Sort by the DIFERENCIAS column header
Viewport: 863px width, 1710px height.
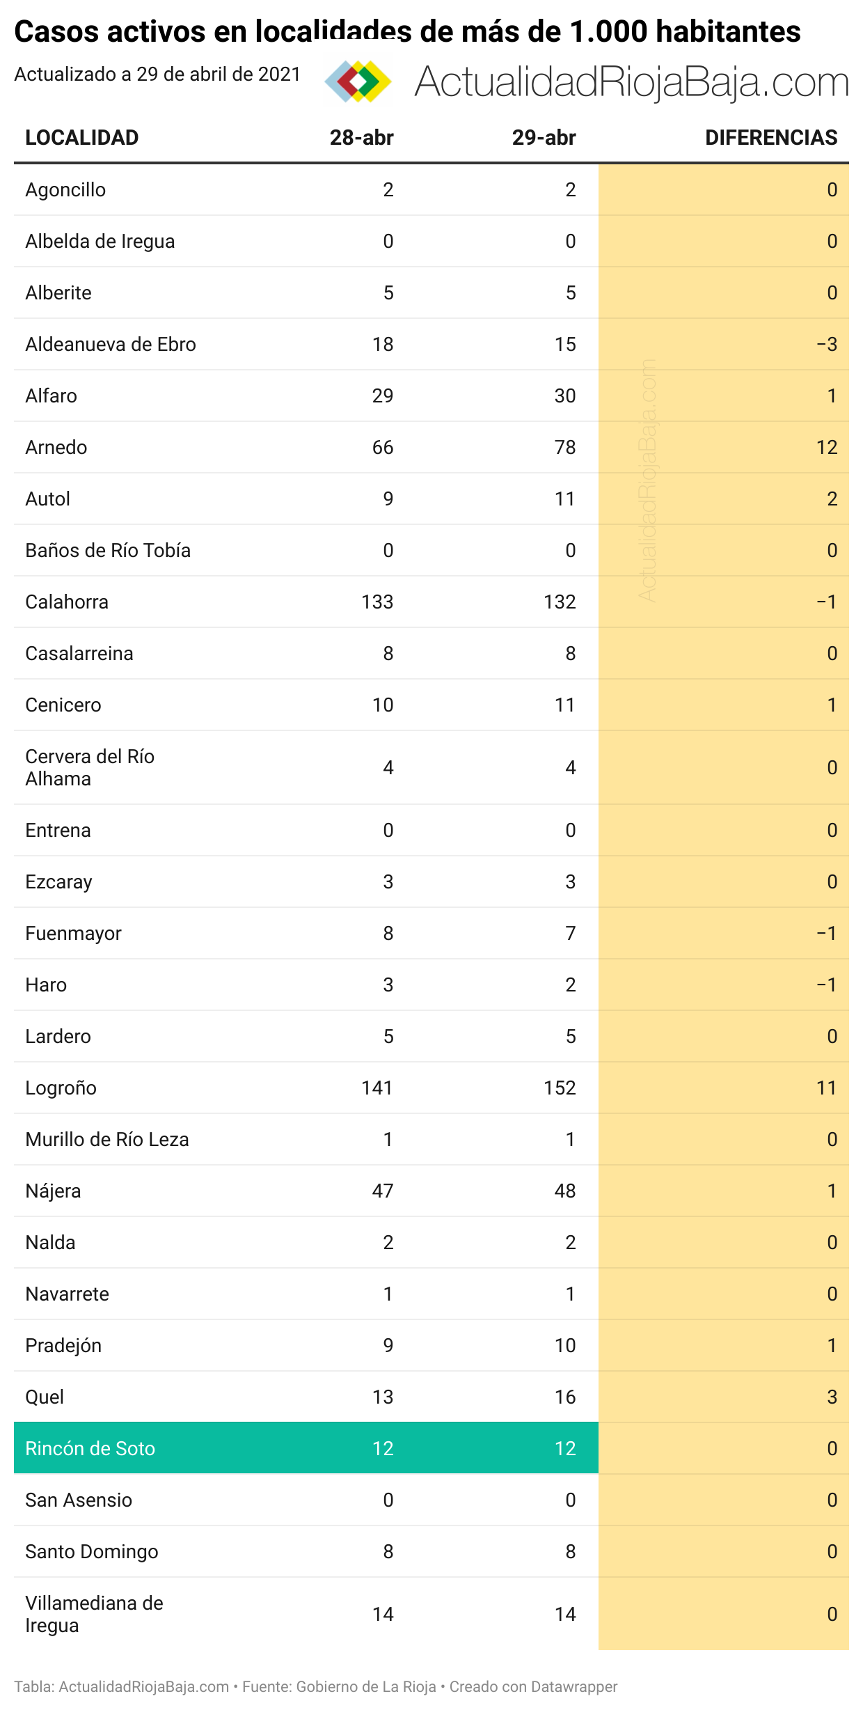pos(770,138)
